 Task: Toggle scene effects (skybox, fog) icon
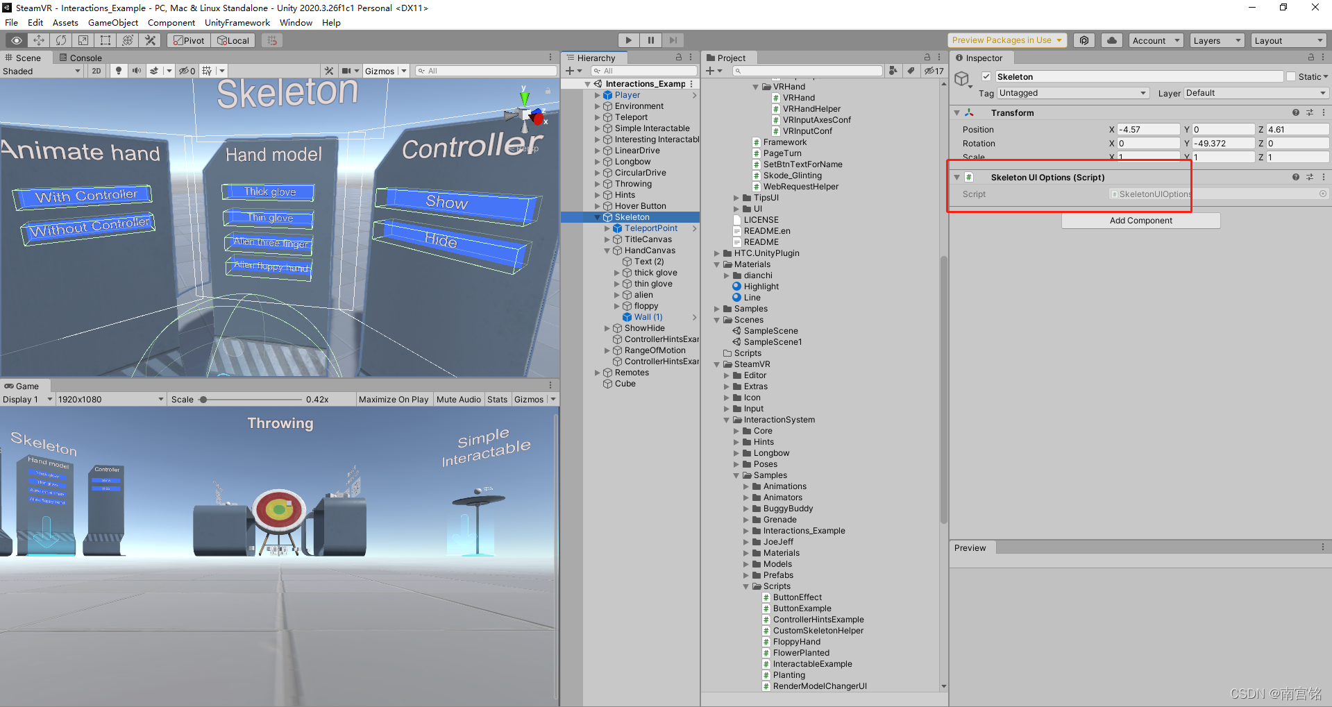(x=154, y=71)
